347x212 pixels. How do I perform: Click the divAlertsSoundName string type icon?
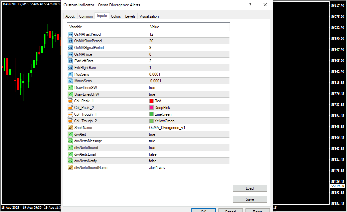click(x=70, y=168)
